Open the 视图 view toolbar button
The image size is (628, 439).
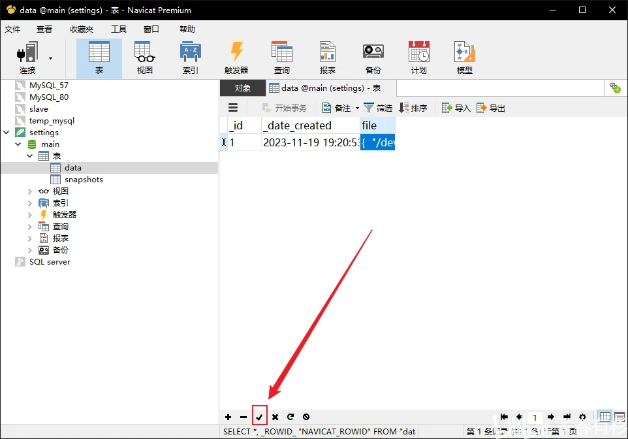[144, 57]
